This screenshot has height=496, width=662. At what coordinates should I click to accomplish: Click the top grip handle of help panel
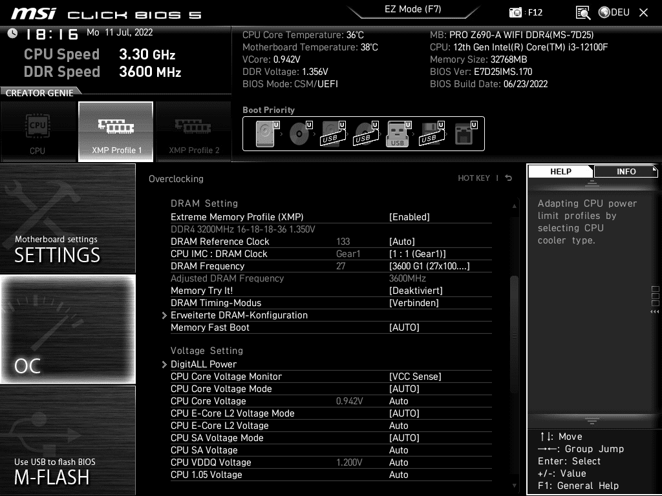click(x=592, y=183)
